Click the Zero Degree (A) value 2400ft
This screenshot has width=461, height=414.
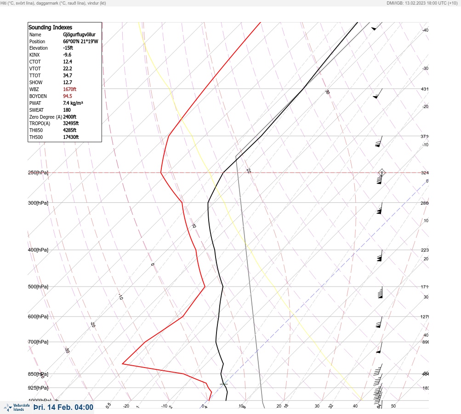pos(70,117)
